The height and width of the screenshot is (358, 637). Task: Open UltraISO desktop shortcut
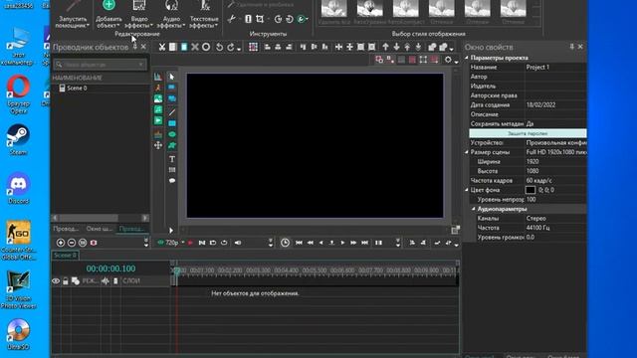(18, 335)
